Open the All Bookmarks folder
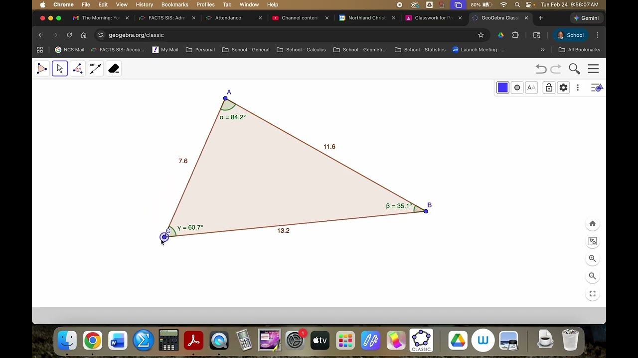 pos(579,50)
